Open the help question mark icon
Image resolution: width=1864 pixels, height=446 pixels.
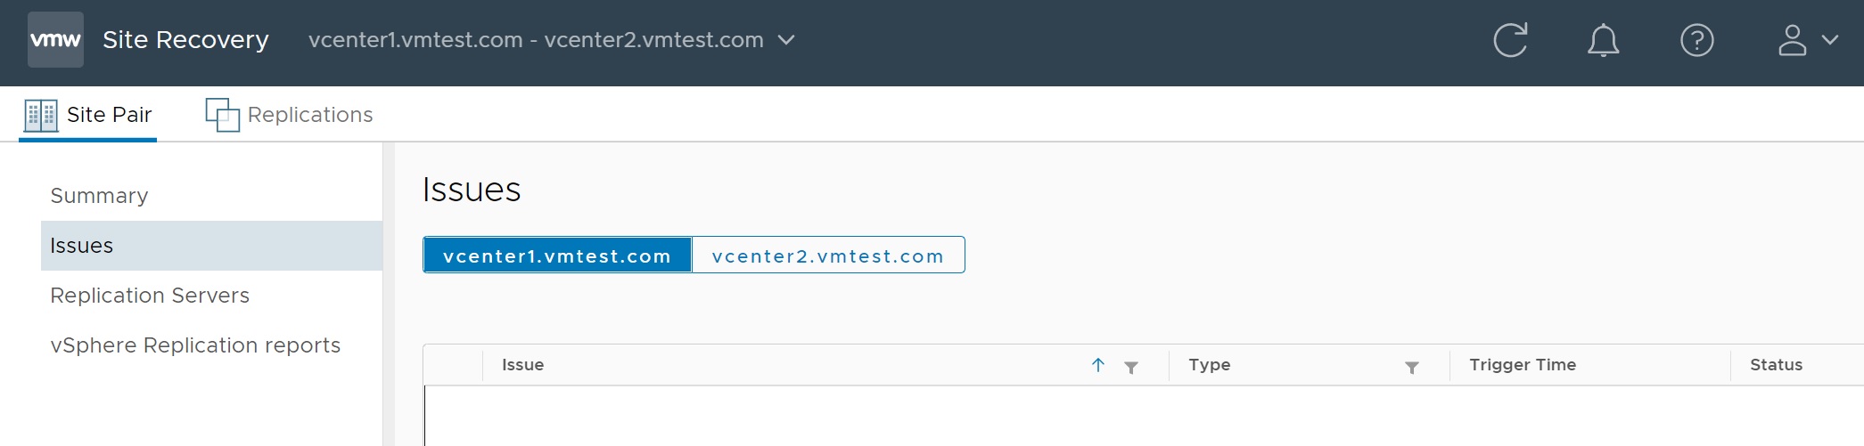(x=1696, y=40)
